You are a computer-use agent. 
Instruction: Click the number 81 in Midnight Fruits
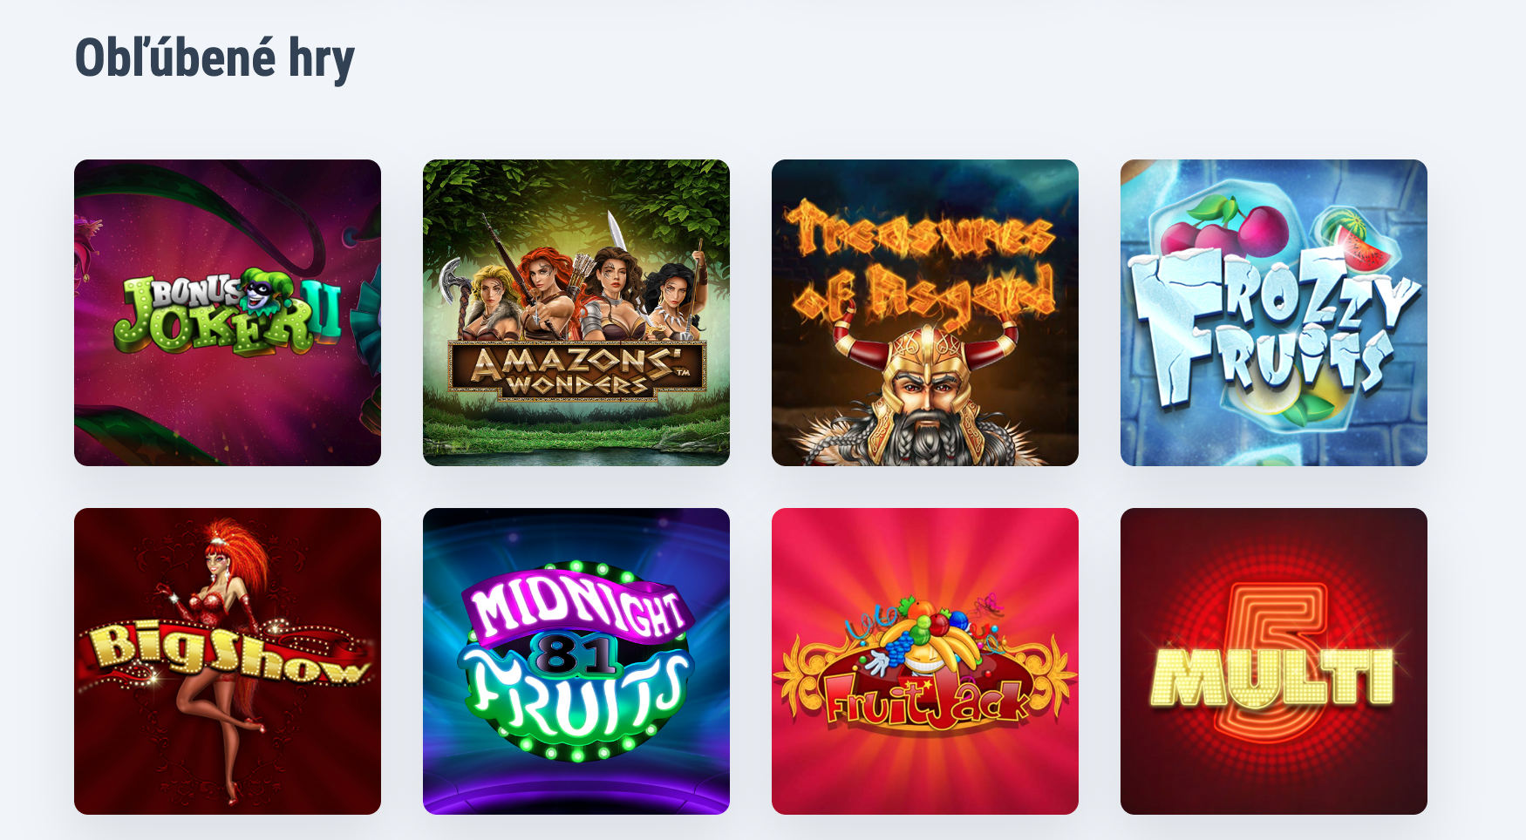tap(576, 653)
